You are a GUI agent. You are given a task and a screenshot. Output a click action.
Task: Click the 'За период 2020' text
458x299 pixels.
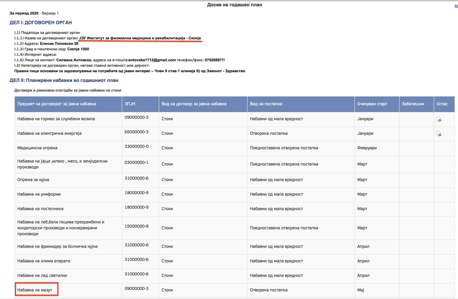(24, 13)
